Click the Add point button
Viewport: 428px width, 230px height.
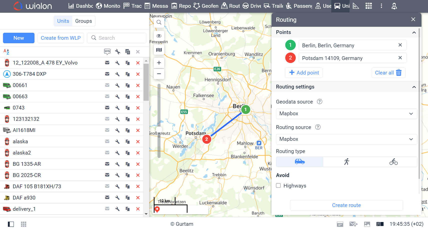coord(304,73)
